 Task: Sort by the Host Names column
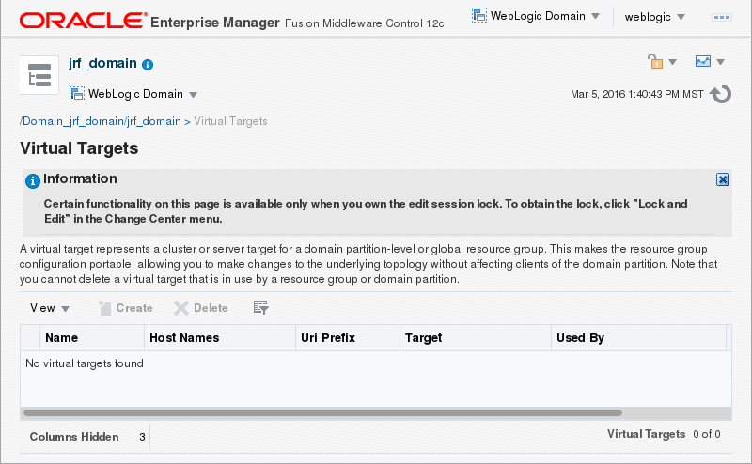tap(184, 338)
